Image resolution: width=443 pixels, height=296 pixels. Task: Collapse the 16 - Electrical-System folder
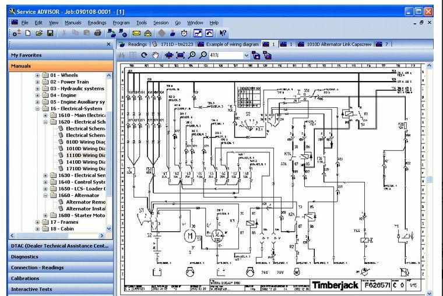[x=37, y=109]
